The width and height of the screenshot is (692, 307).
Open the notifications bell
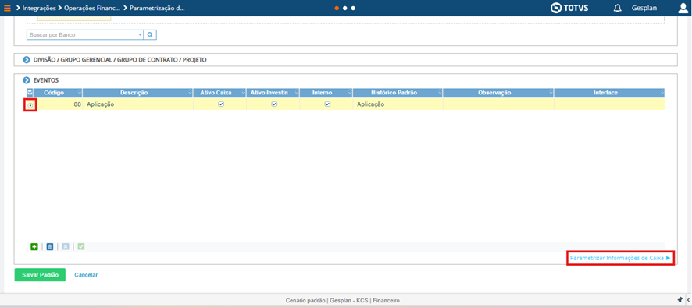618,8
